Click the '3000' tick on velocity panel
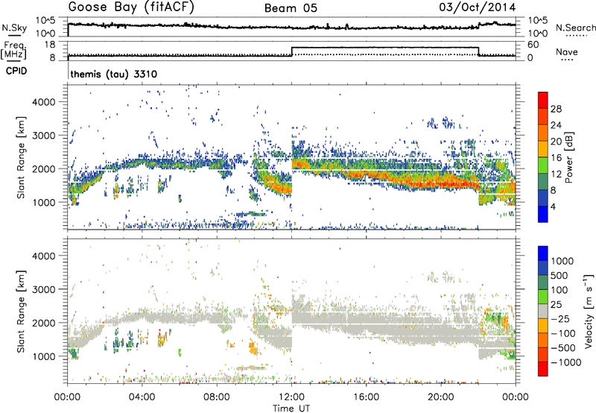 [x=43, y=289]
